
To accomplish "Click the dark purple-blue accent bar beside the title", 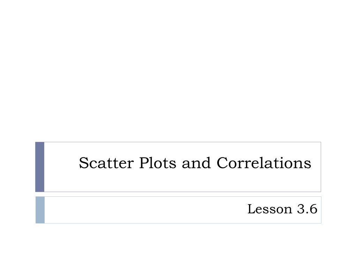I will tap(40, 167).
